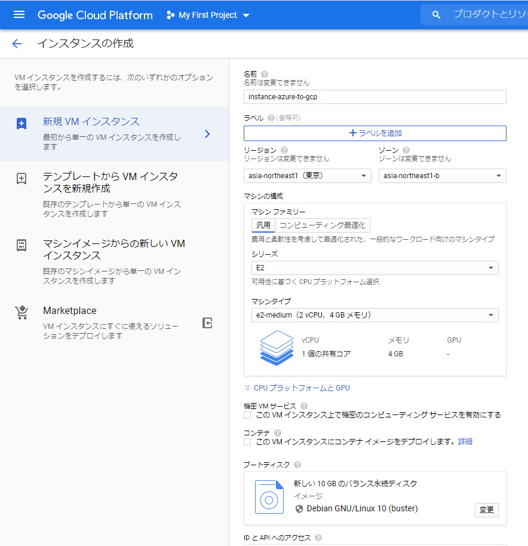Image resolution: width=528 pixels, height=546 pixels.
Task: Click the Marketplace exit arrow icon
Action: point(207,323)
